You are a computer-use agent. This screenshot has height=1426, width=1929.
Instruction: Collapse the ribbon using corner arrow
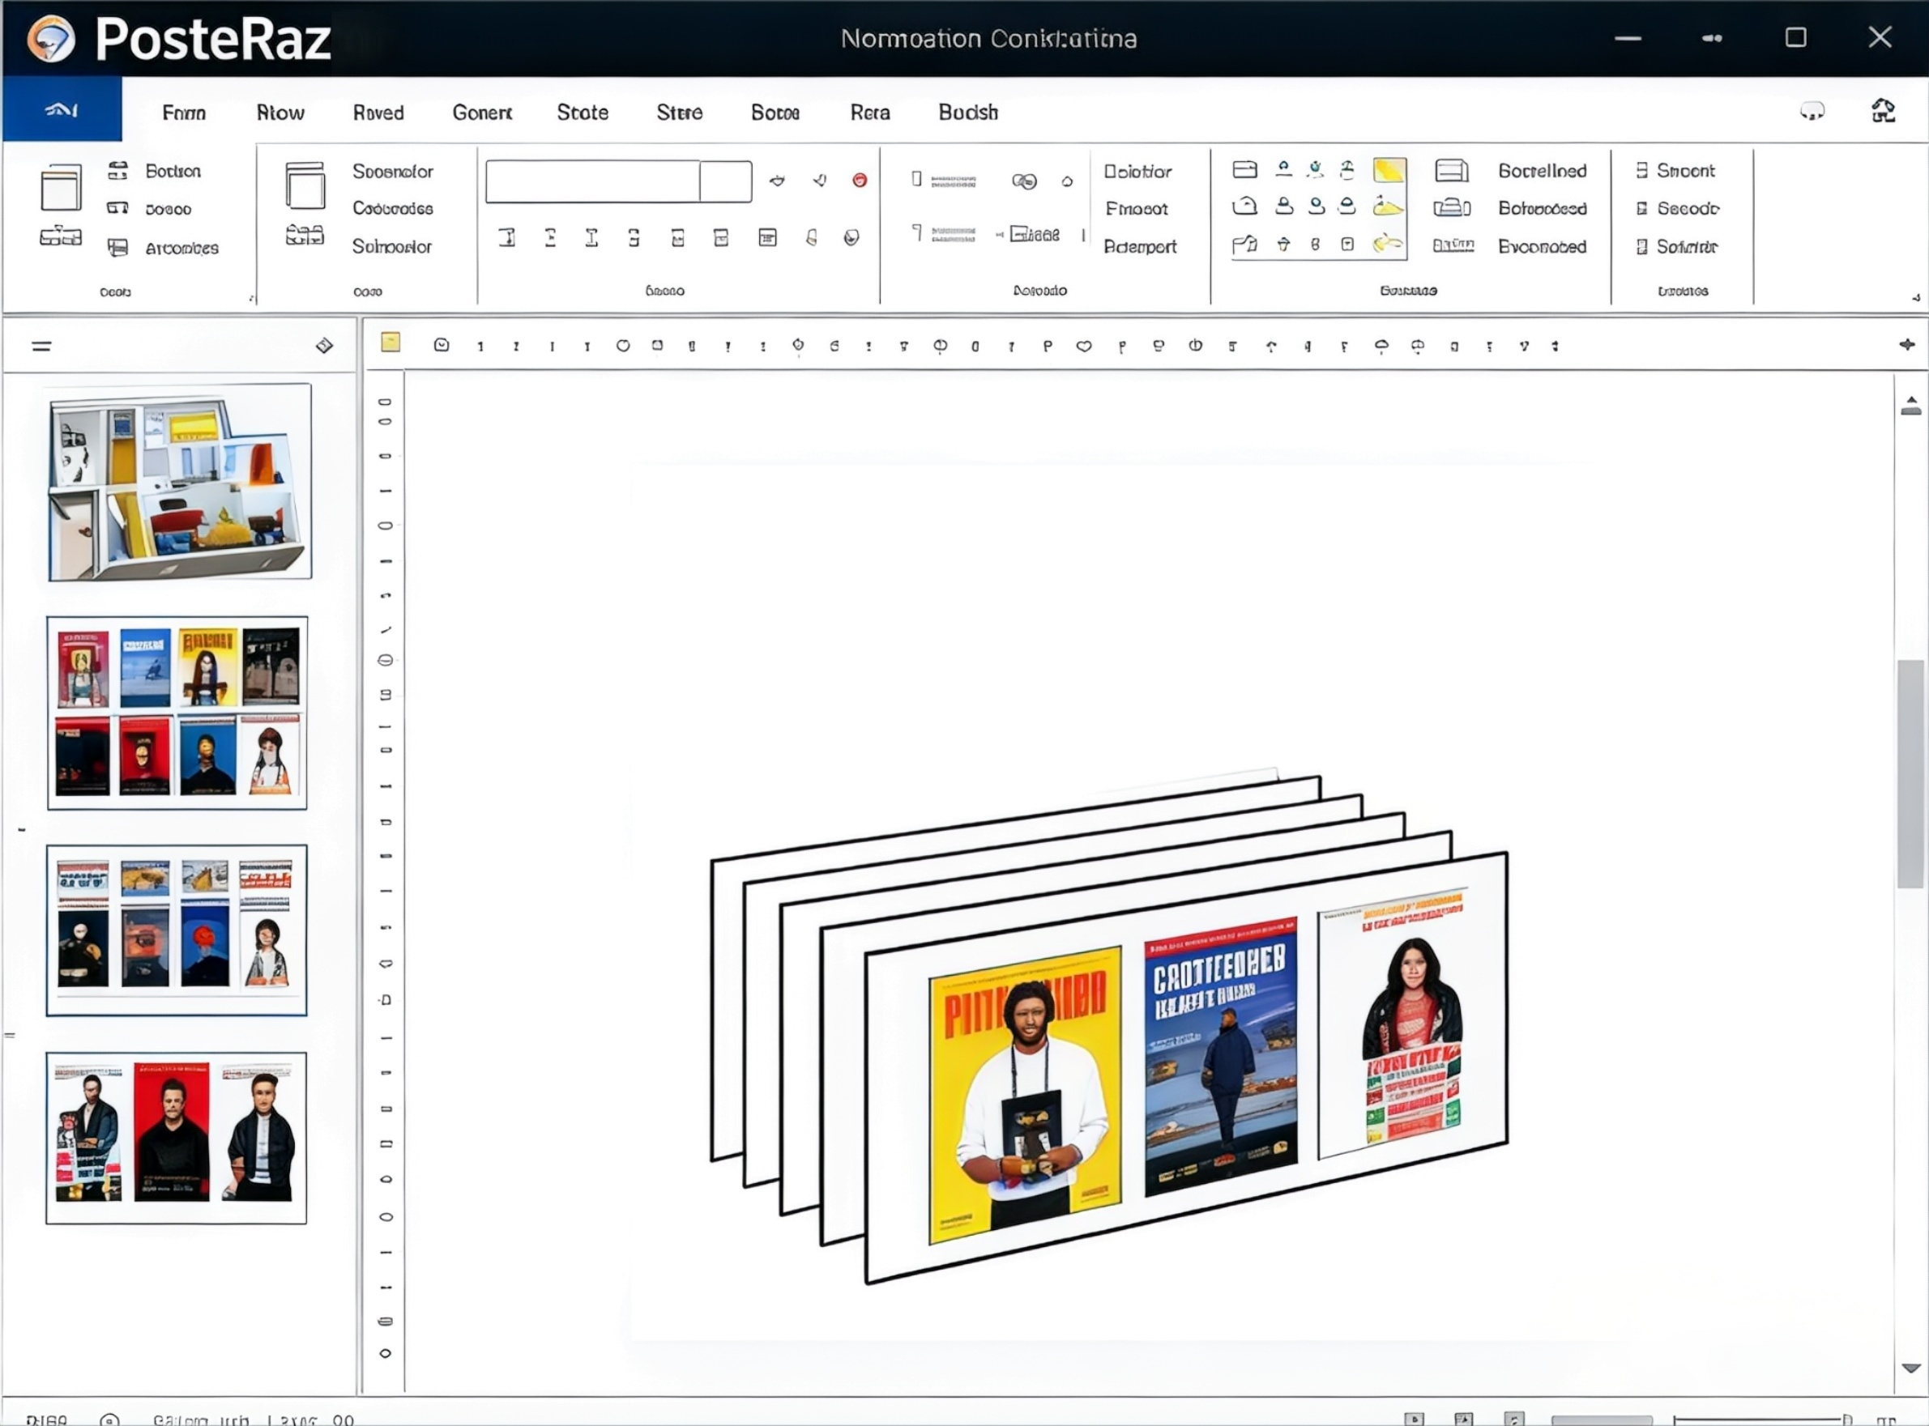tap(1915, 298)
